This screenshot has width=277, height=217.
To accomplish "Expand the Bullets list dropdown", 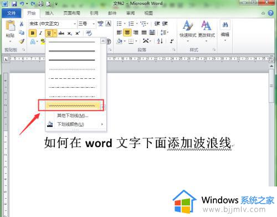I will pos(125,23).
